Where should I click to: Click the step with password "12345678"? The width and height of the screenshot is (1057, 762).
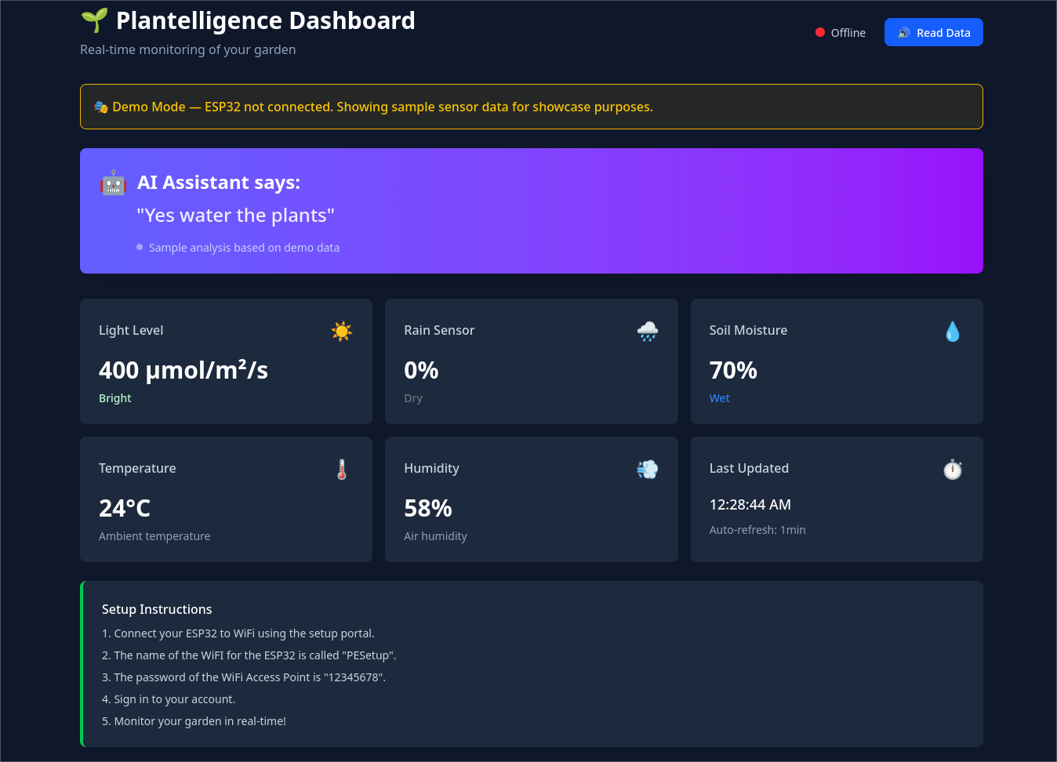tap(244, 677)
